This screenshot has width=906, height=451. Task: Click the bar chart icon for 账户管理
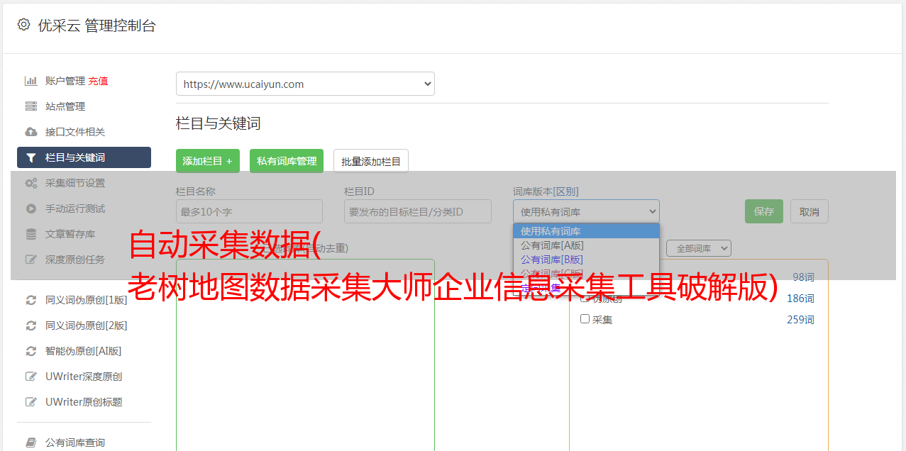(x=31, y=81)
